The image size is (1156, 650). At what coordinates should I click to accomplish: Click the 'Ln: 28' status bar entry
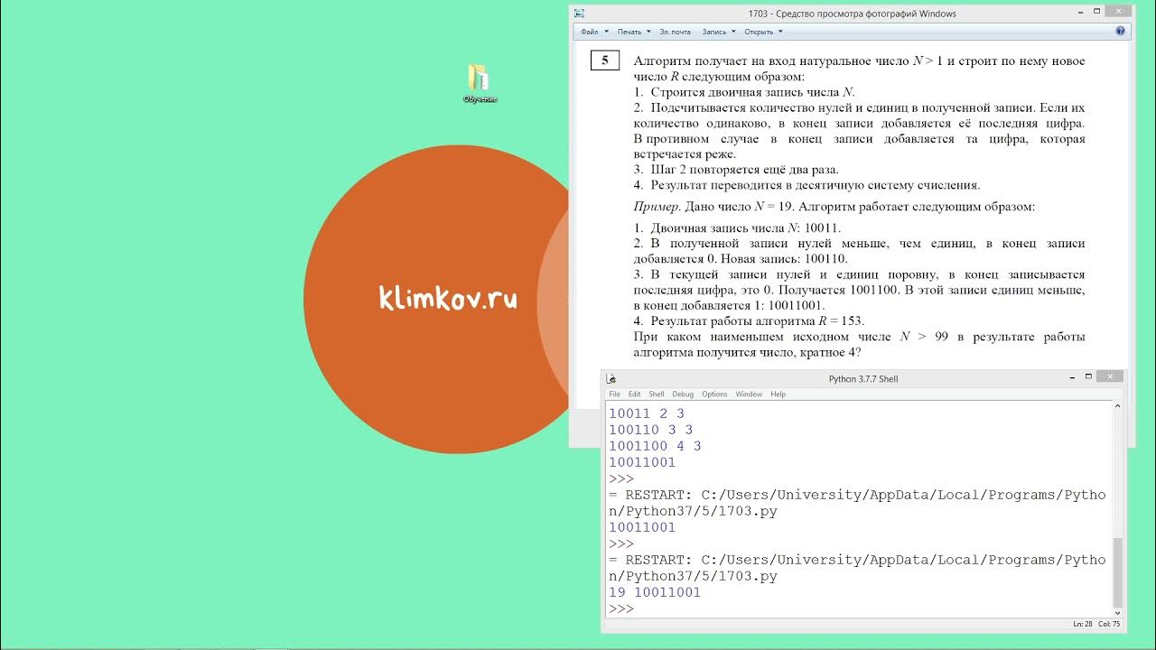1084,625
